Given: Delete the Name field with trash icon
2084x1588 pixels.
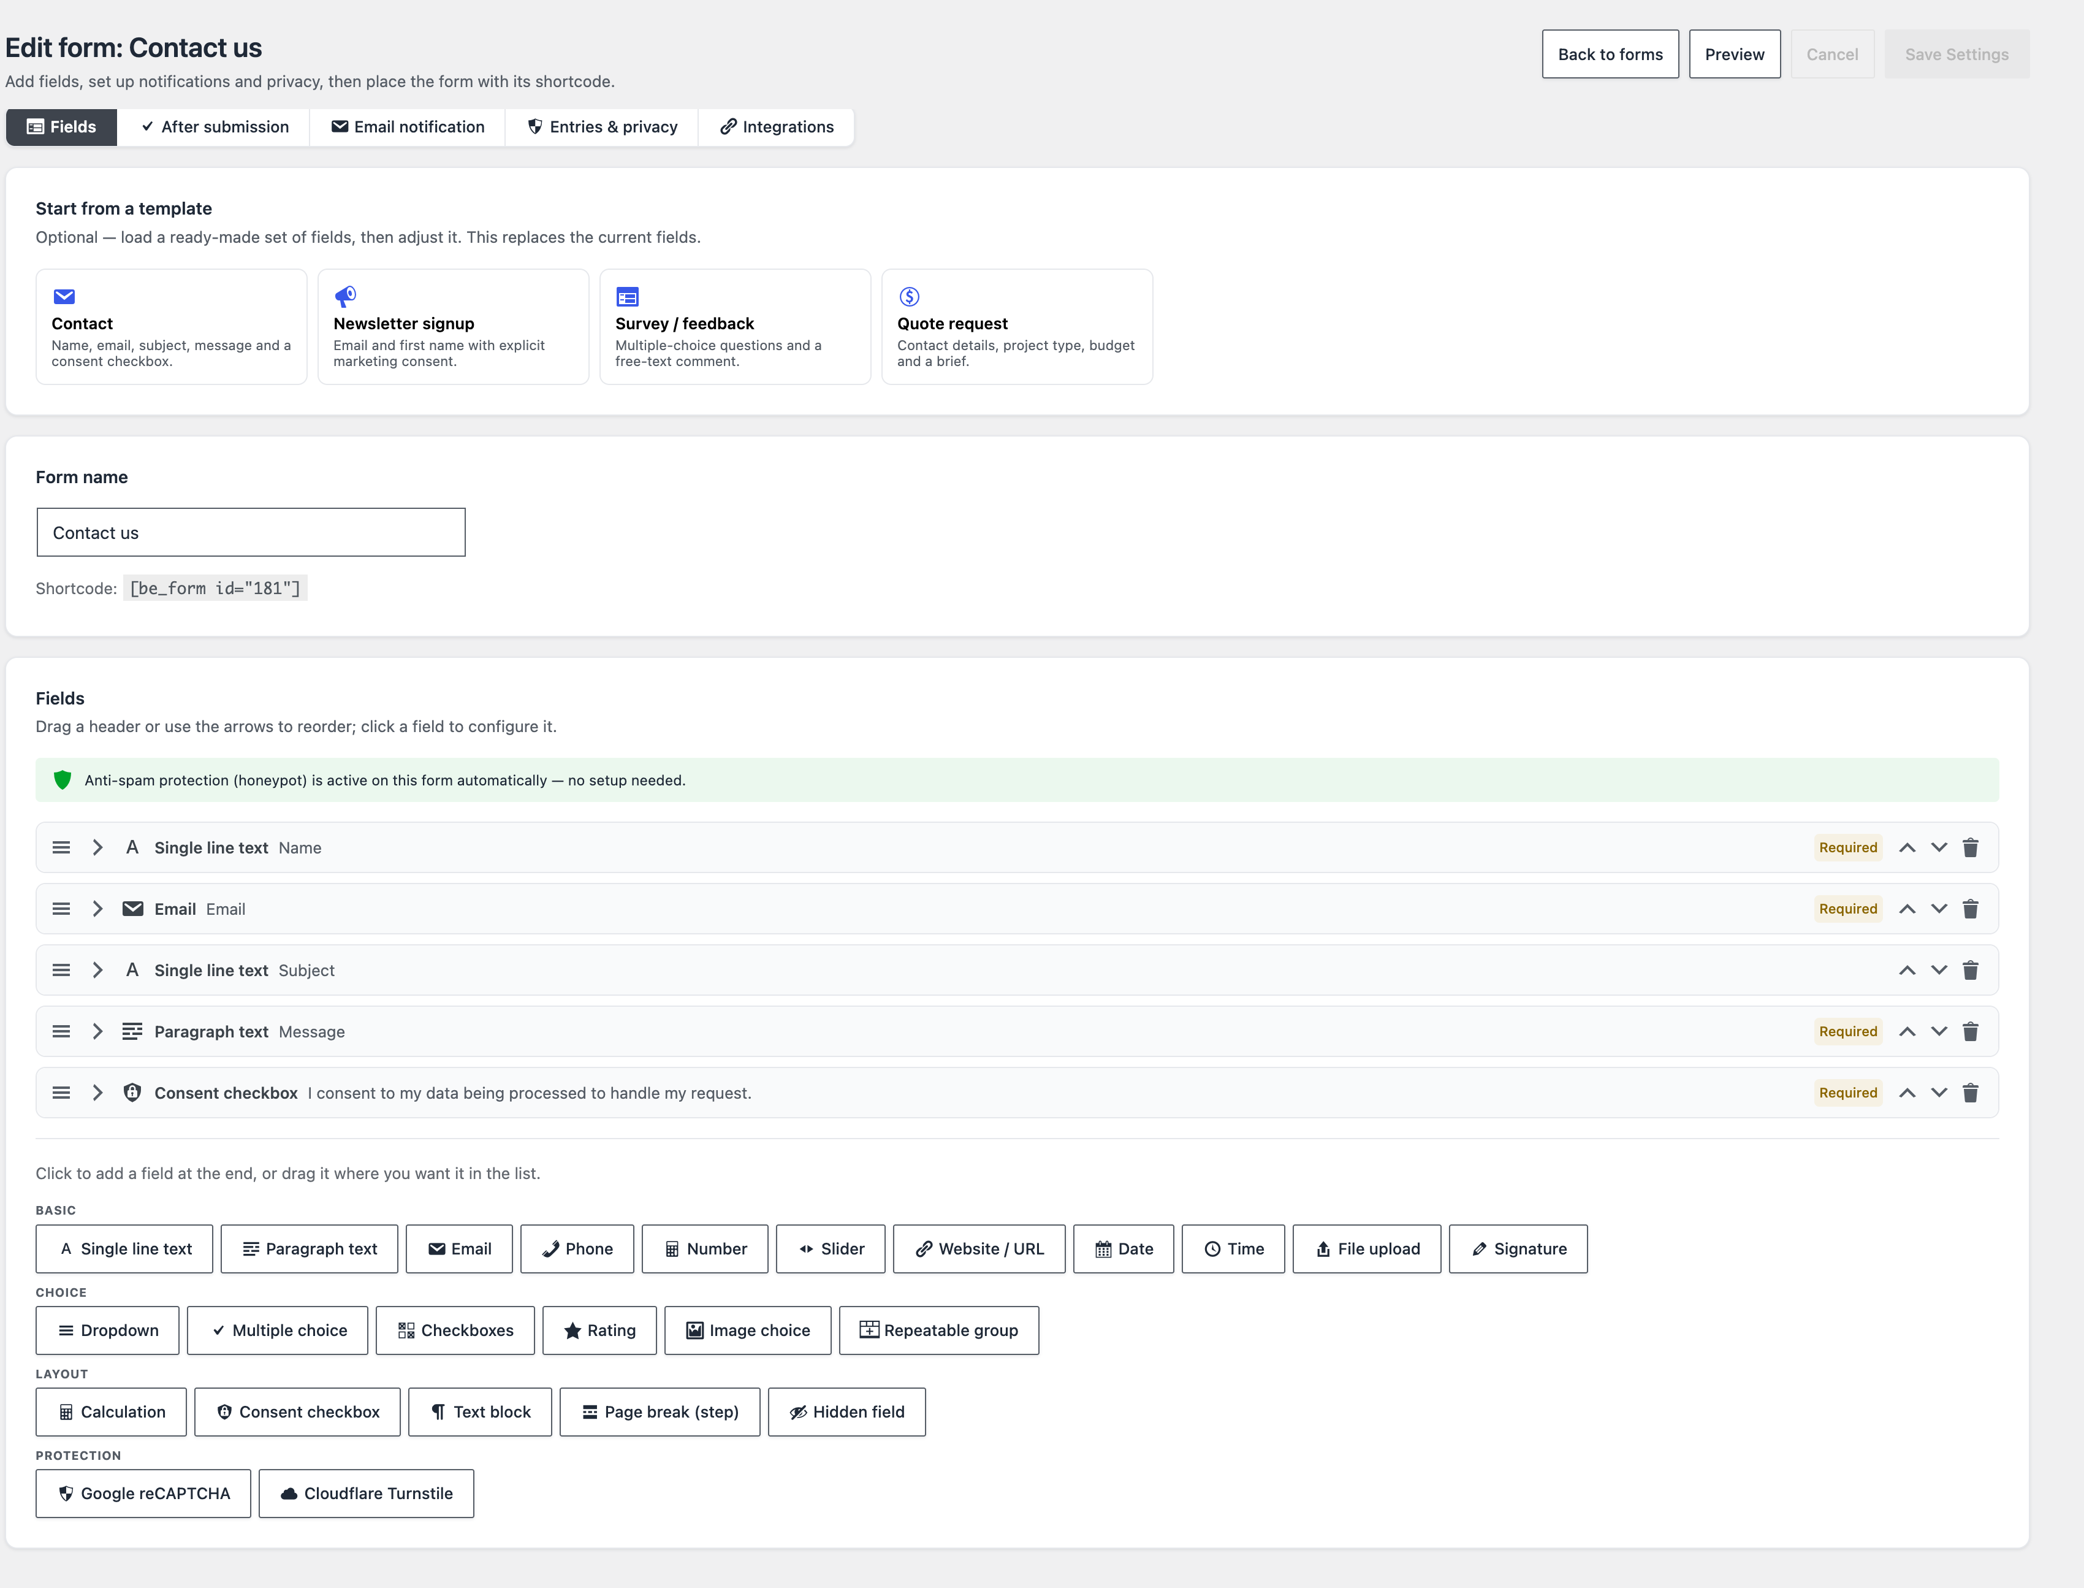Looking at the screenshot, I should 1970,848.
